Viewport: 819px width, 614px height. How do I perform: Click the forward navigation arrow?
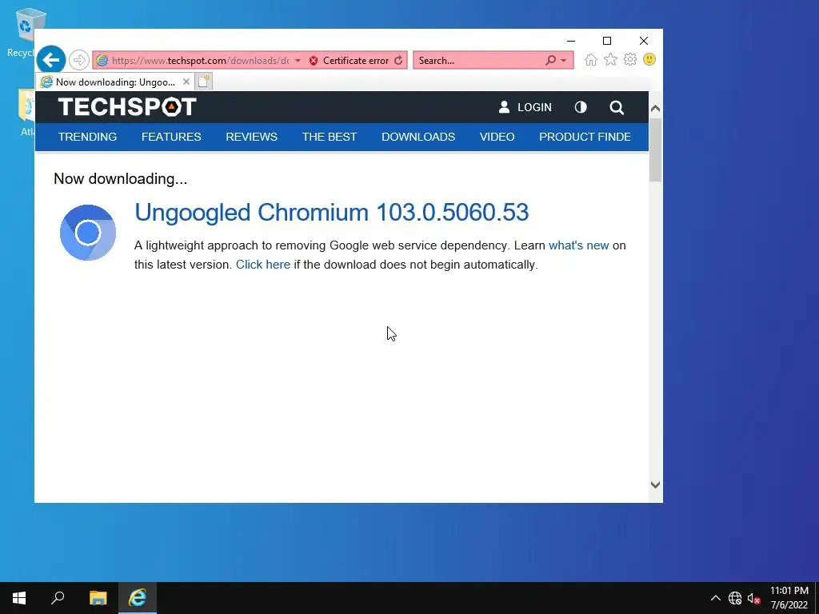pyautogui.click(x=79, y=60)
